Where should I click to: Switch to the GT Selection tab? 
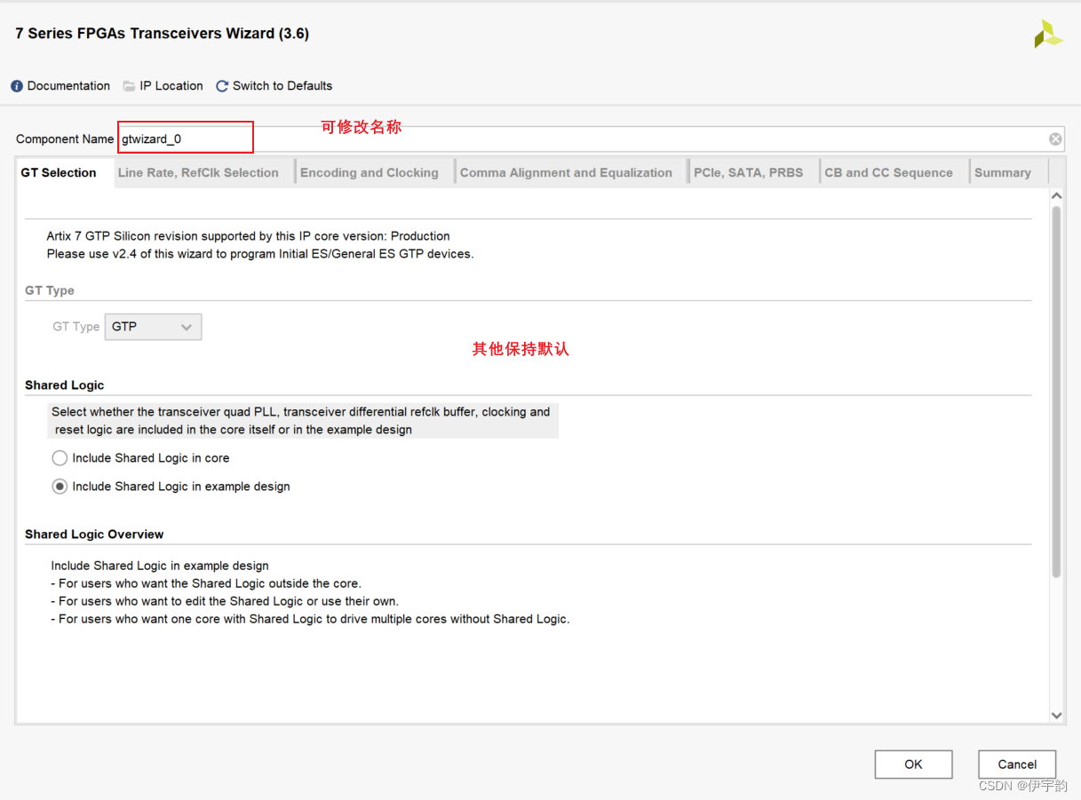click(x=59, y=173)
